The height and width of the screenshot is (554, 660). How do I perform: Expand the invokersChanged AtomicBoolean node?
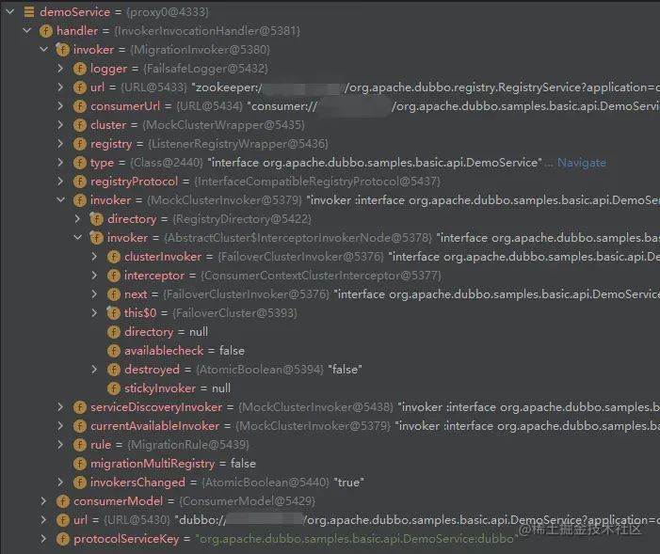60,482
